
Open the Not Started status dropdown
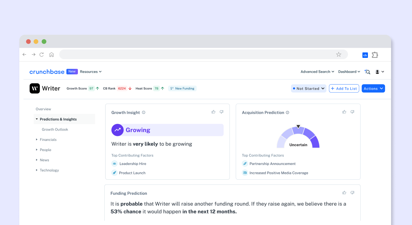(x=309, y=88)
